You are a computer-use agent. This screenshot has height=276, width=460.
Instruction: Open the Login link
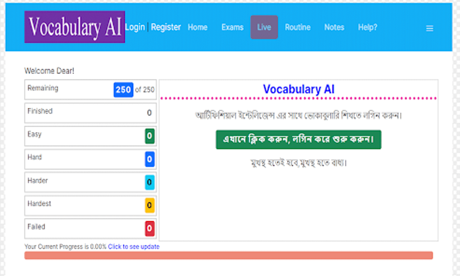135,27
